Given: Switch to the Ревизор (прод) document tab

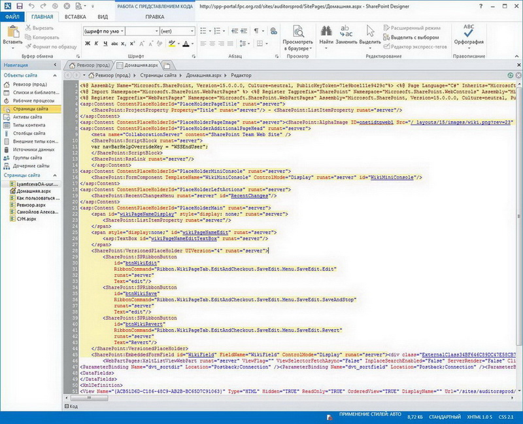Looking at the screenshot, I should 89,65.
